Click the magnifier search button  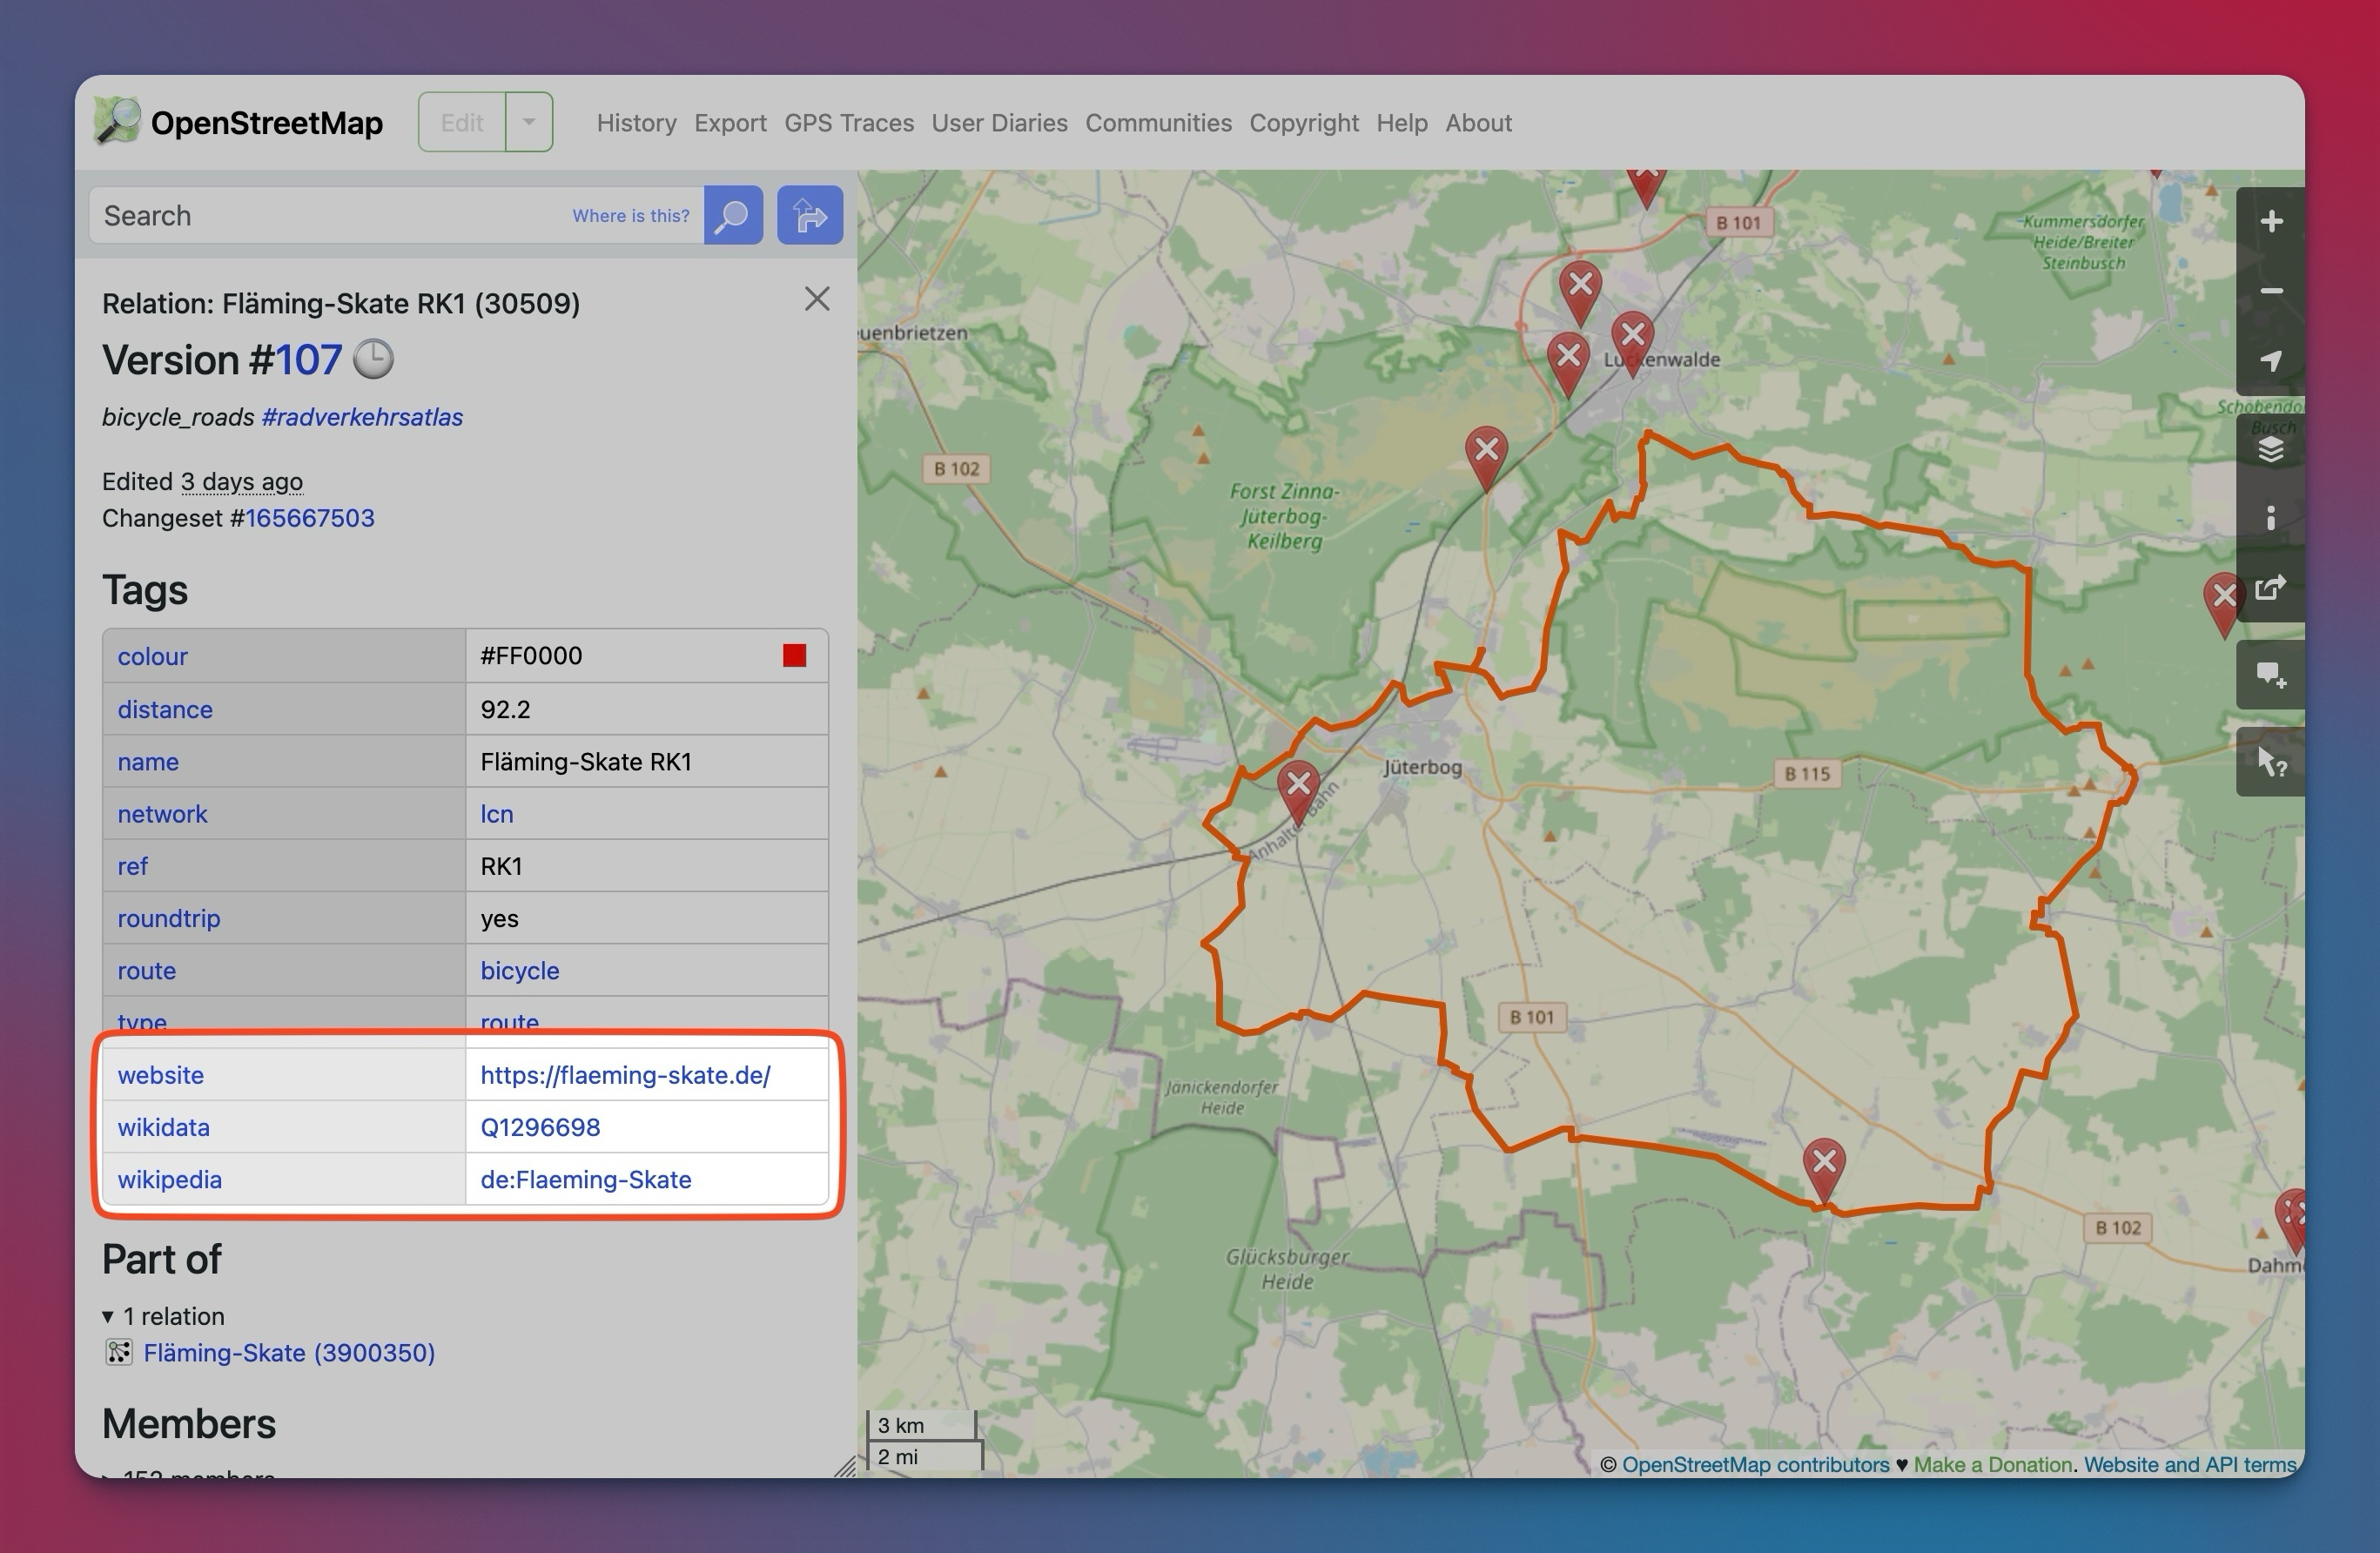point(733,215)
